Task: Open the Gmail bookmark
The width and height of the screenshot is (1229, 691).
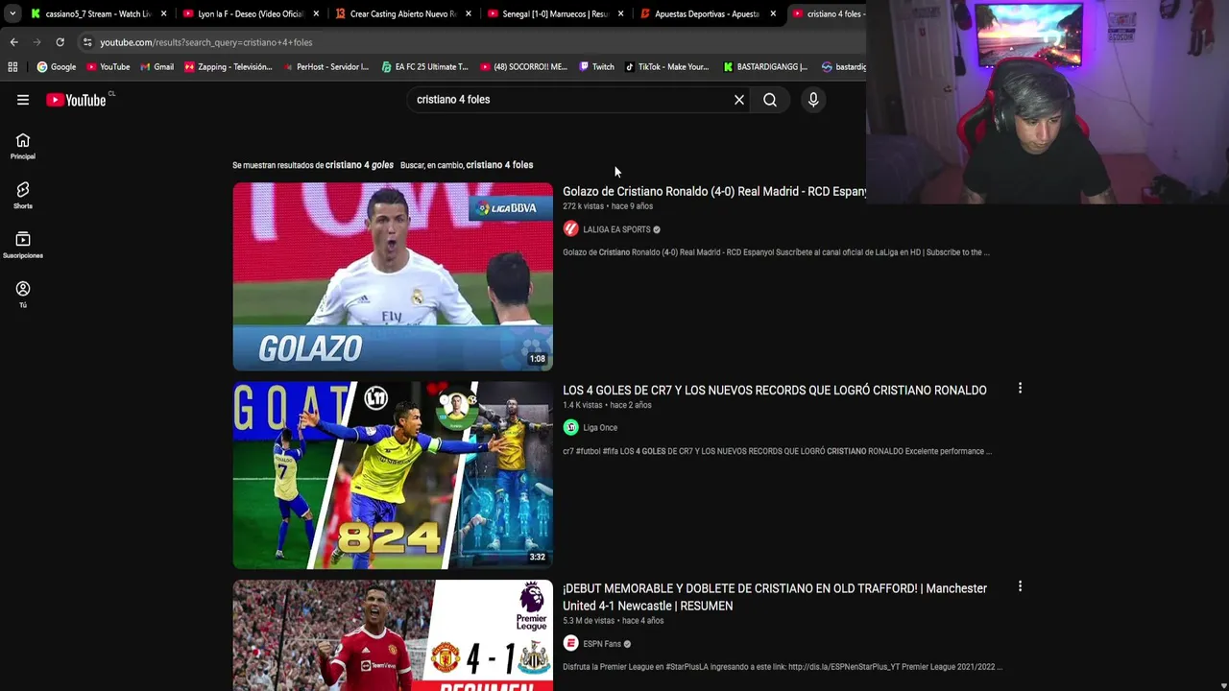Action: point(157,67)
